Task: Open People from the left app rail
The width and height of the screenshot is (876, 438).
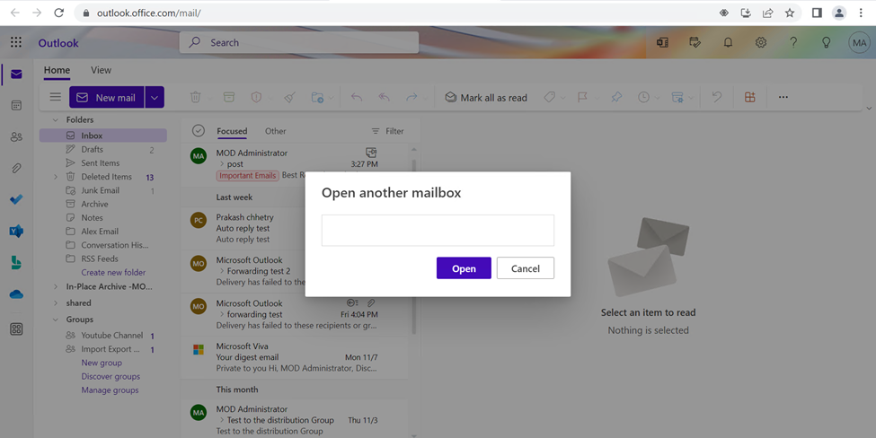Action: (x=16, y=136)
